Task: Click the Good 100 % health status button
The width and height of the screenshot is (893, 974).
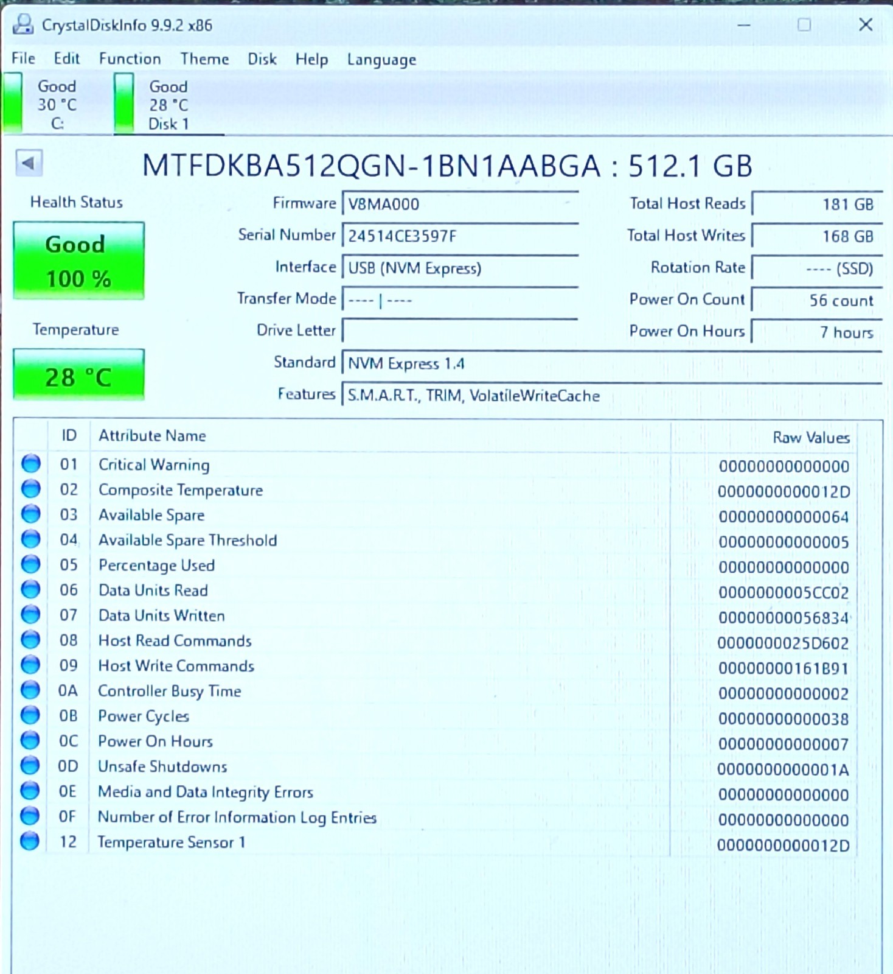Action: pyautogui.click(x=78, y=261)
